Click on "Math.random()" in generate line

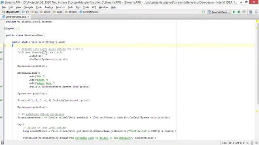pos(79,117)
